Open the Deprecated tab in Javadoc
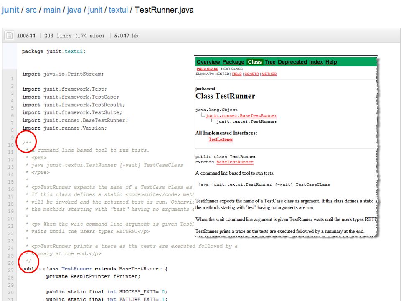 pos(292,62)
